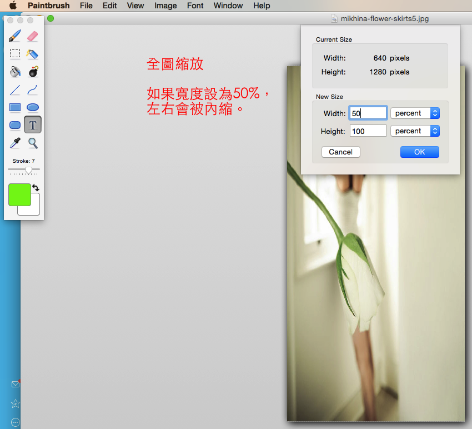Select the Rectangle shape tool

click(15, 107)
